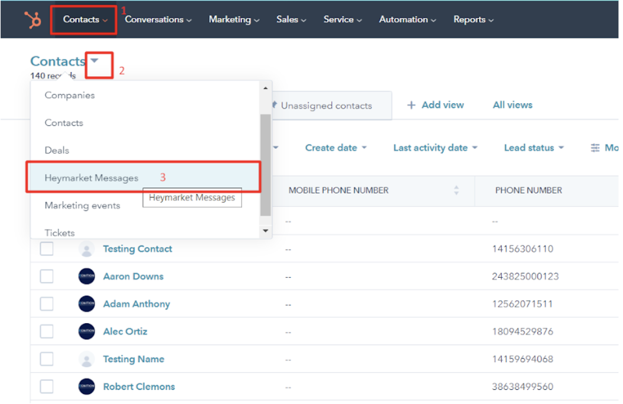Click phone number 18094529876

click(523, 331)
